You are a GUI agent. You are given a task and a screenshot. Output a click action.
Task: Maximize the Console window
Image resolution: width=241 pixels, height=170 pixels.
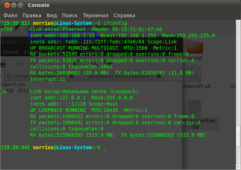20,5
